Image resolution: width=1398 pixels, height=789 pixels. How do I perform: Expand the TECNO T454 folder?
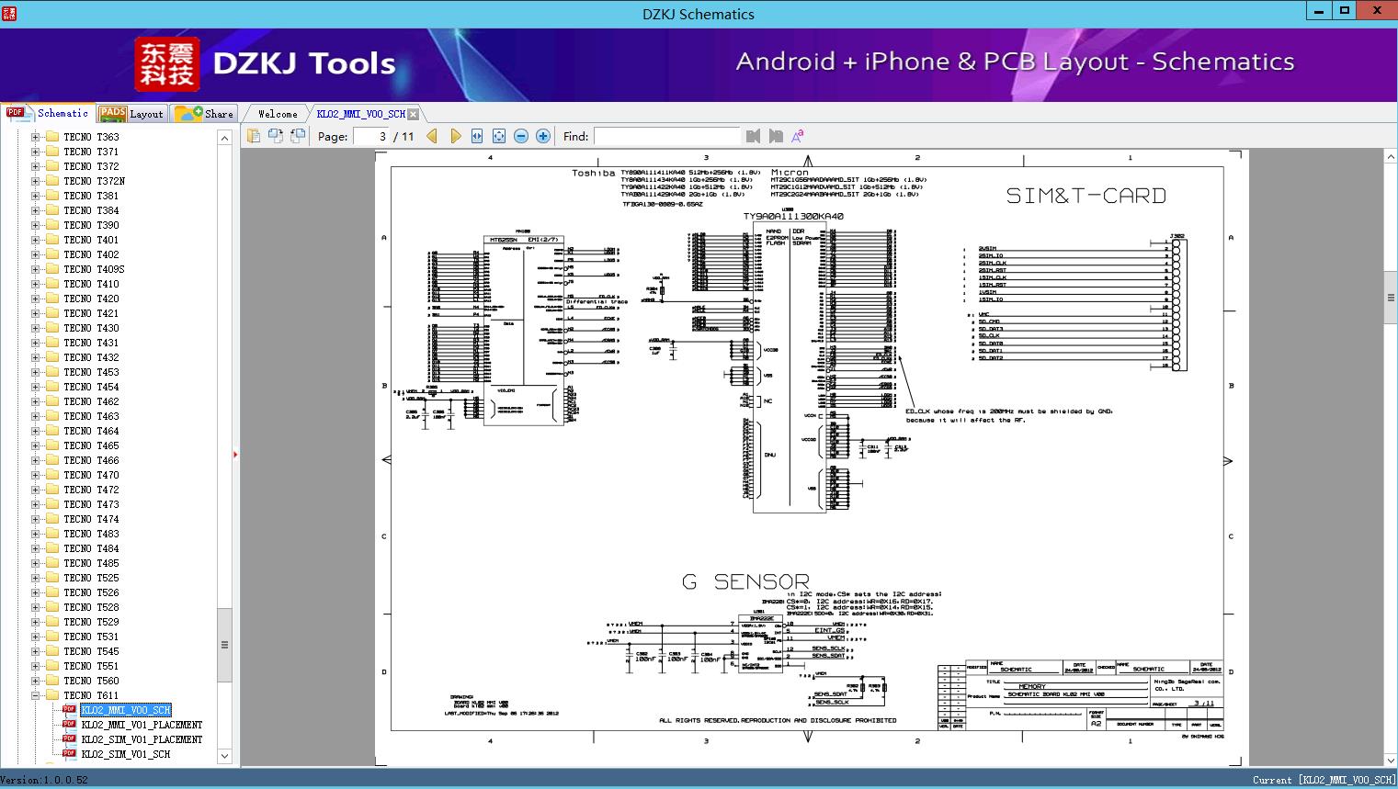tap(36, 387)
